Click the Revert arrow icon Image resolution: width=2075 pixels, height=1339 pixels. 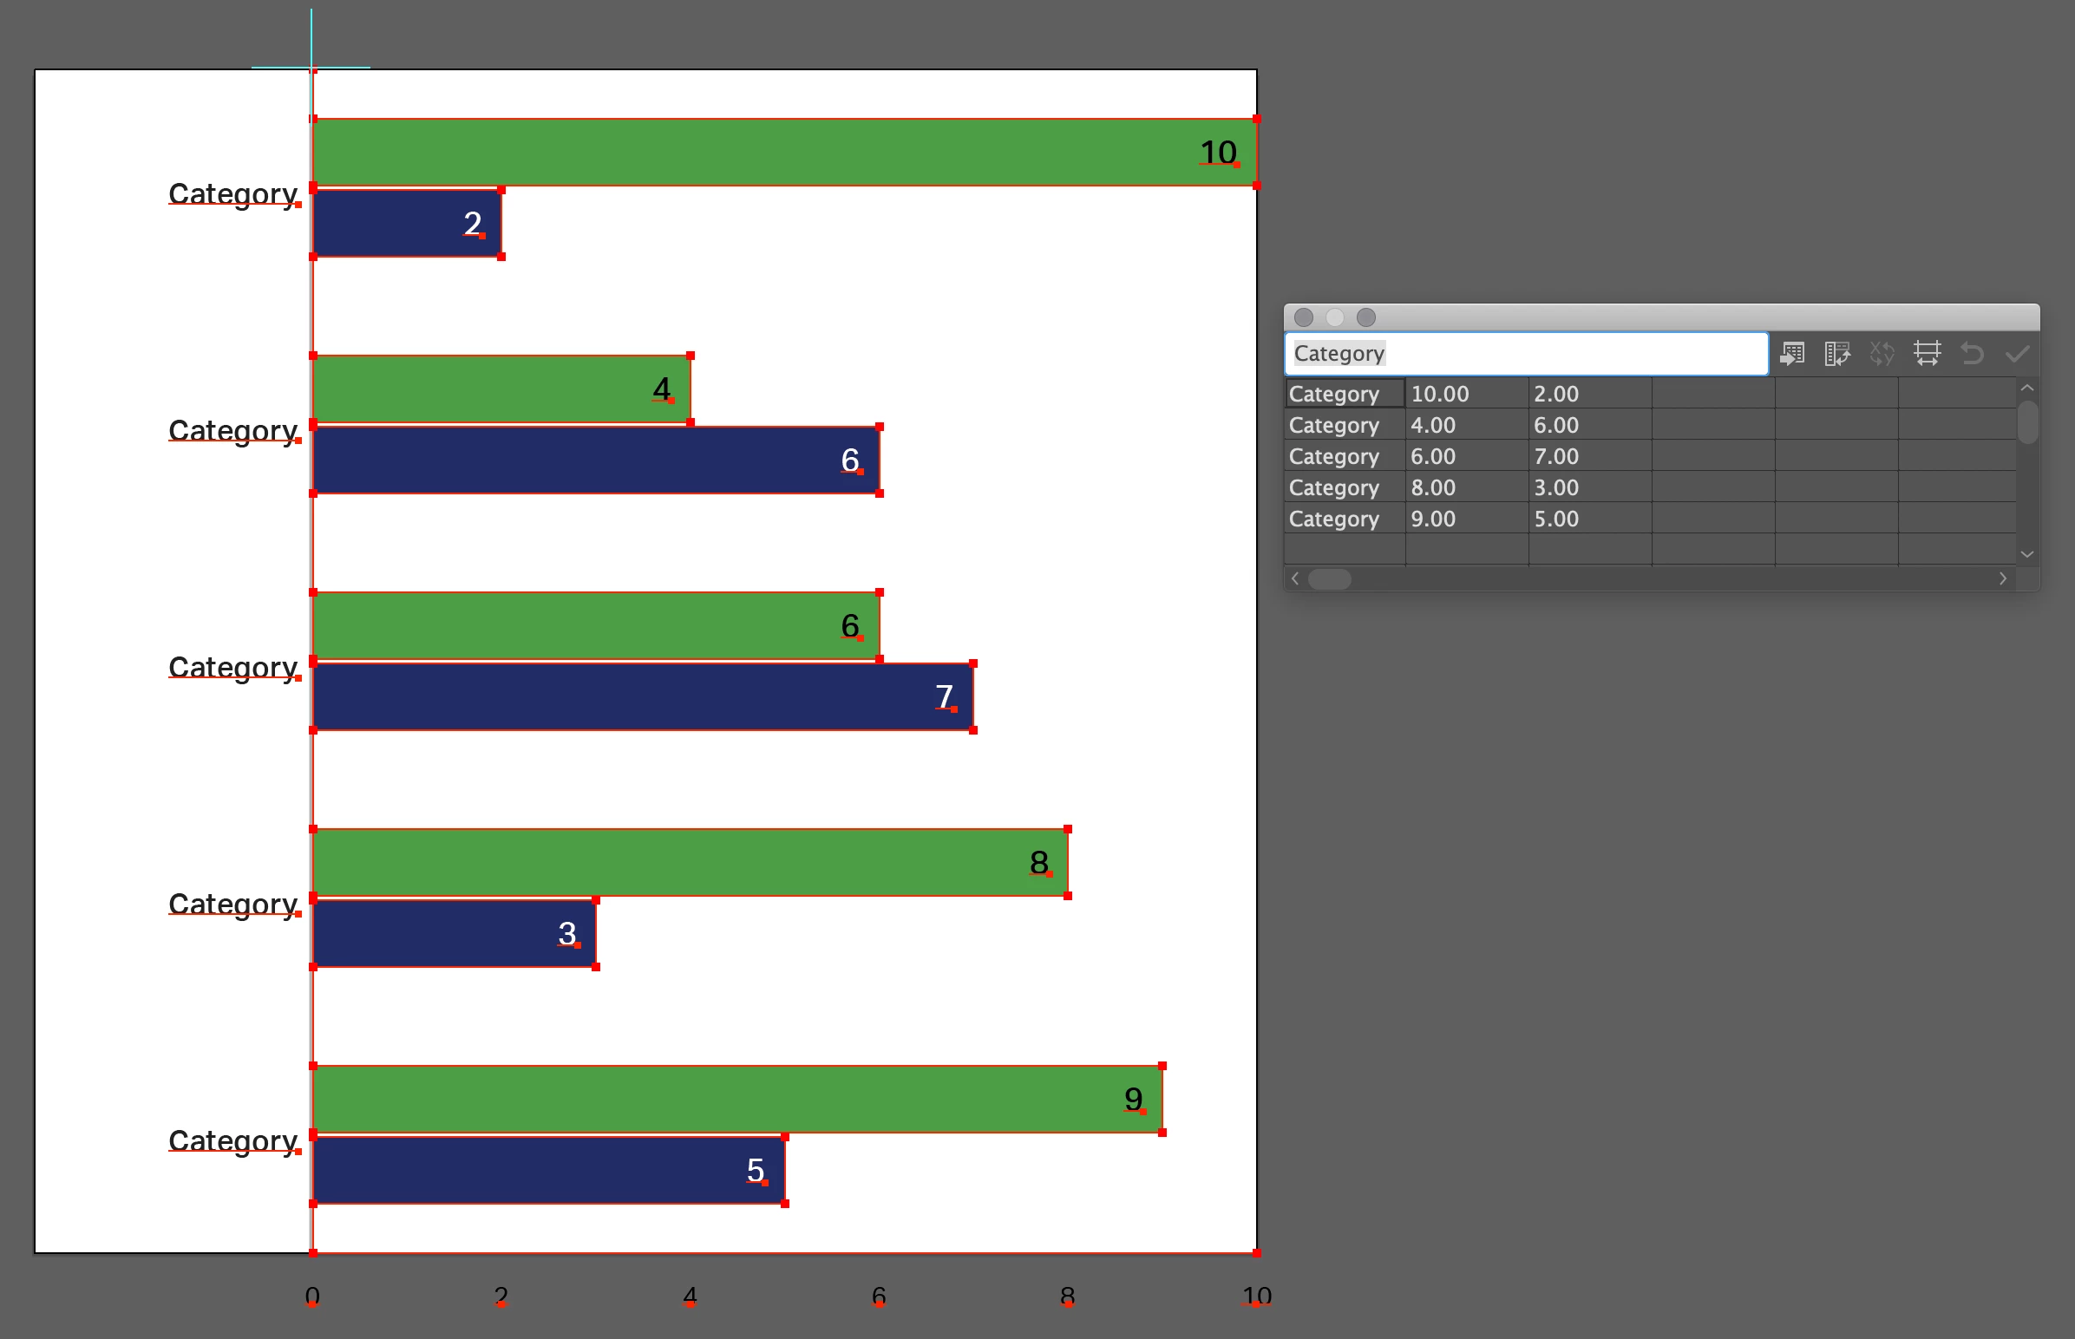(1972, 354)
